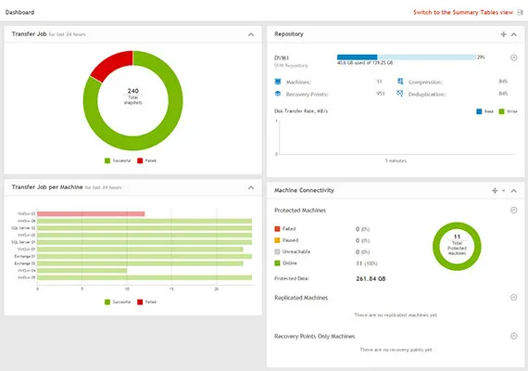Collapse the Transfer Job per Machine panel

(x=251, y=187)
